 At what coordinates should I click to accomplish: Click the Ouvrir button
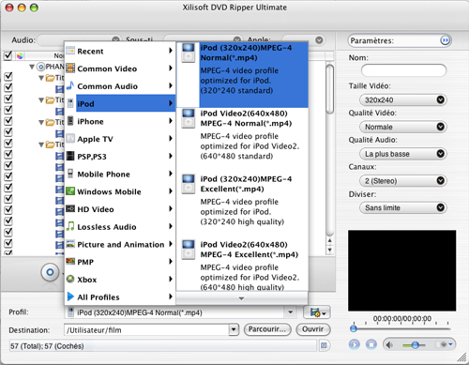coord(312,329)
